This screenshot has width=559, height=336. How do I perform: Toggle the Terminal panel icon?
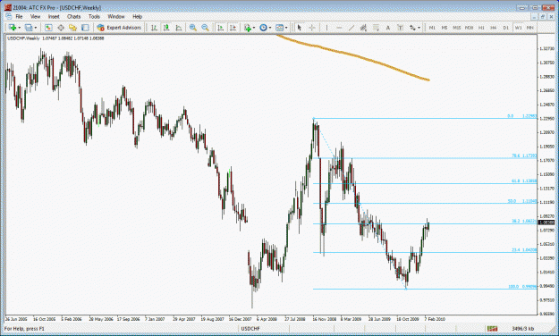[85, 28]
